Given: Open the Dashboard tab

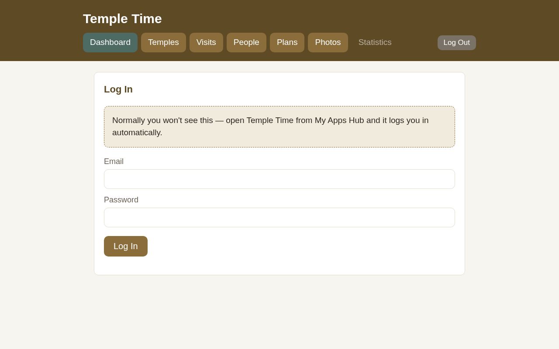Looking at the screenshot, I should pyautogui.click(x=110, y=42).
